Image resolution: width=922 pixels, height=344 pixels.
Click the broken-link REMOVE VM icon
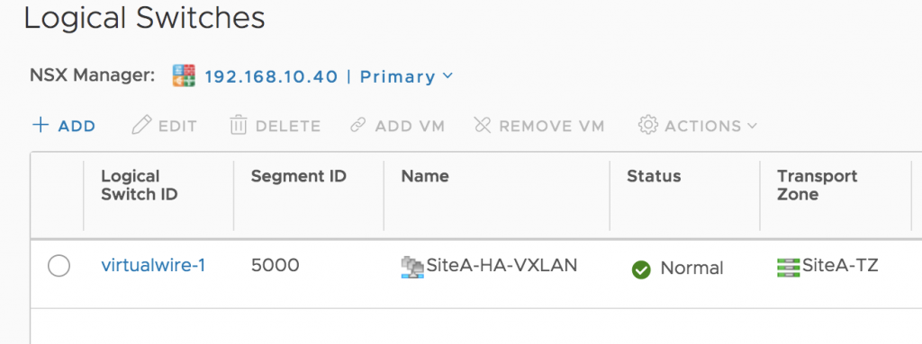click(x=483, y=125)
